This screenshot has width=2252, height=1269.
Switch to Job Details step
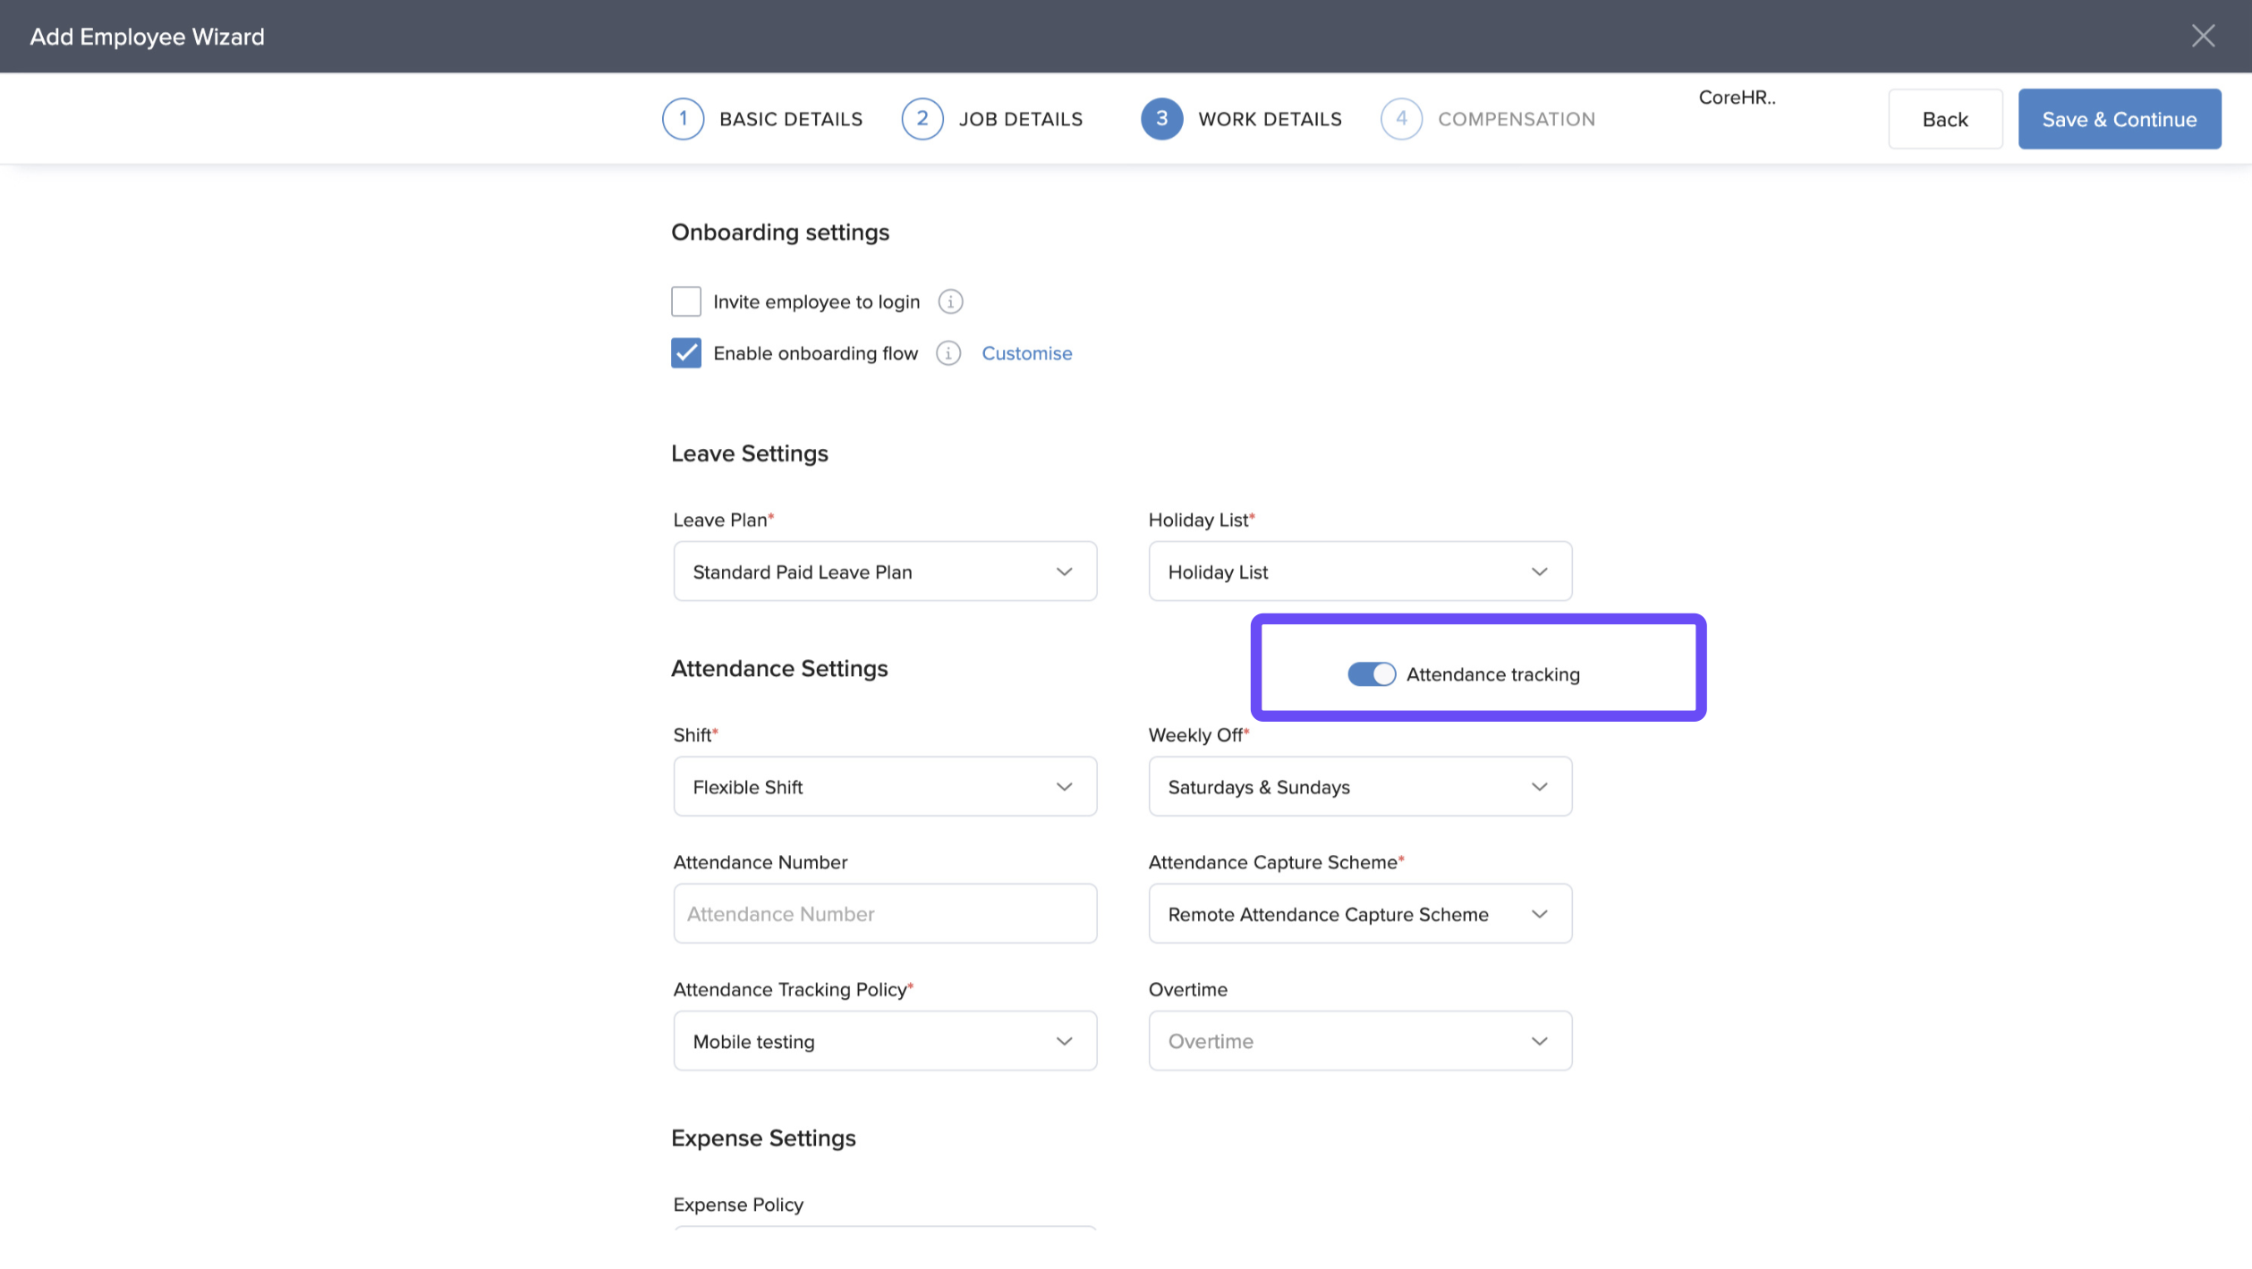(1020, 119)
